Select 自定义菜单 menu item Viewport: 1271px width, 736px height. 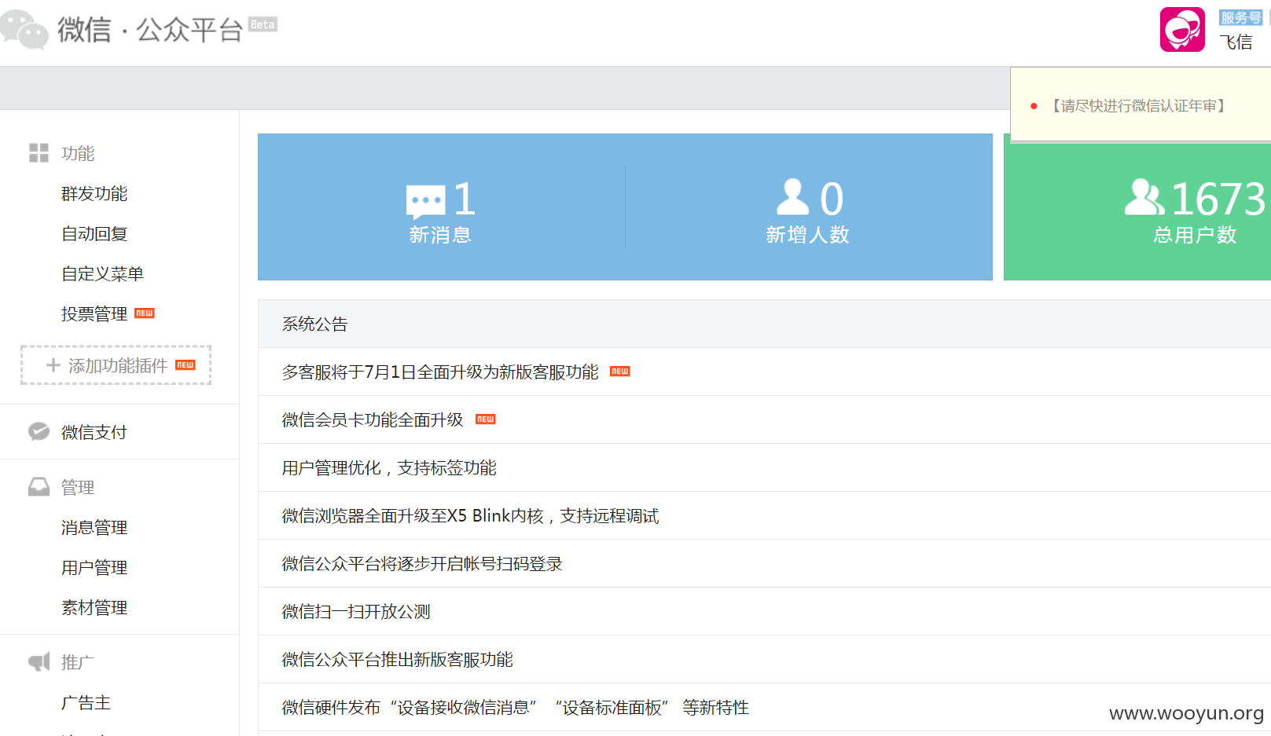click(102, 274)
